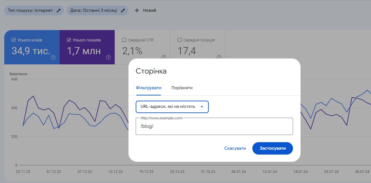Click the plus icon beside Новий
The image size is (371, 183).
click(137, 10)
